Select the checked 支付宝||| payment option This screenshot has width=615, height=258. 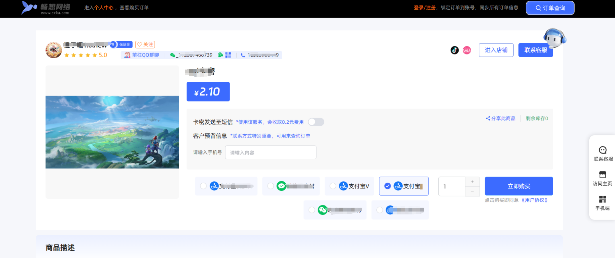pyautogui.click(x=404, y=186)
